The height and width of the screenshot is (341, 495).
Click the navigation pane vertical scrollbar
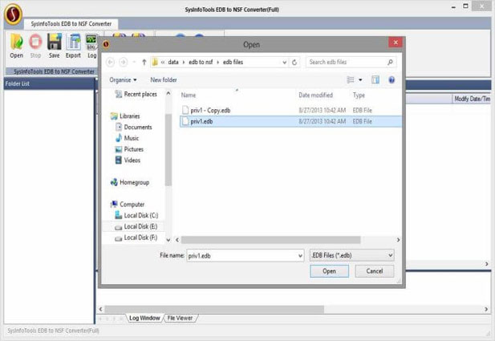(168, 150)
